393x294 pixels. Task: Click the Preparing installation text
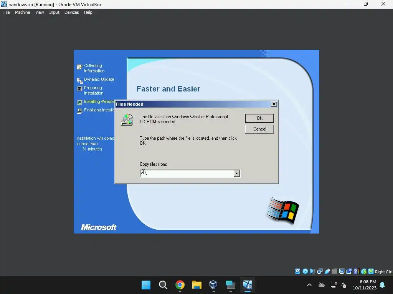94,90
